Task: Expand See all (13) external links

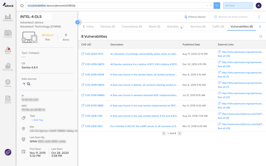Action: pos(224,56)
